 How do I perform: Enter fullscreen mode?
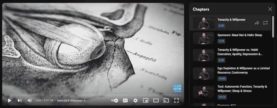click(x=176, y=101)
